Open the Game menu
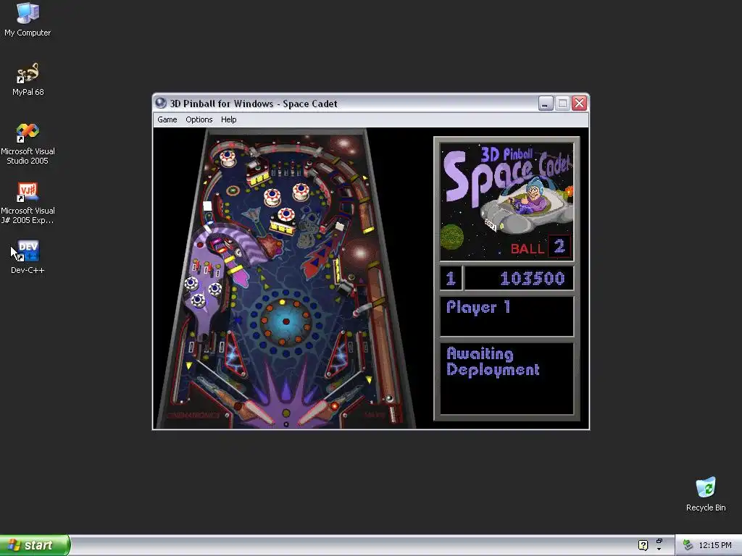The width and height of the screenshot is (742, 556). tap(167, 119)
